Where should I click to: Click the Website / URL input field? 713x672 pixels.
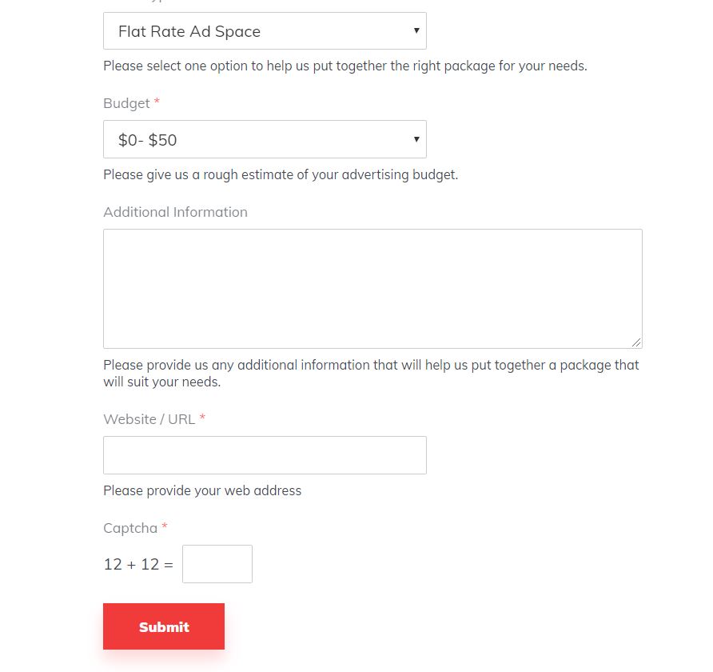coord(265,455)
